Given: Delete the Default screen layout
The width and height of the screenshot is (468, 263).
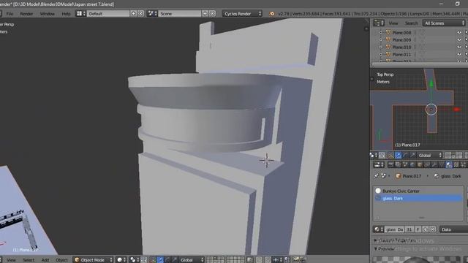Looking at the screenshot, I should point(141,13).
